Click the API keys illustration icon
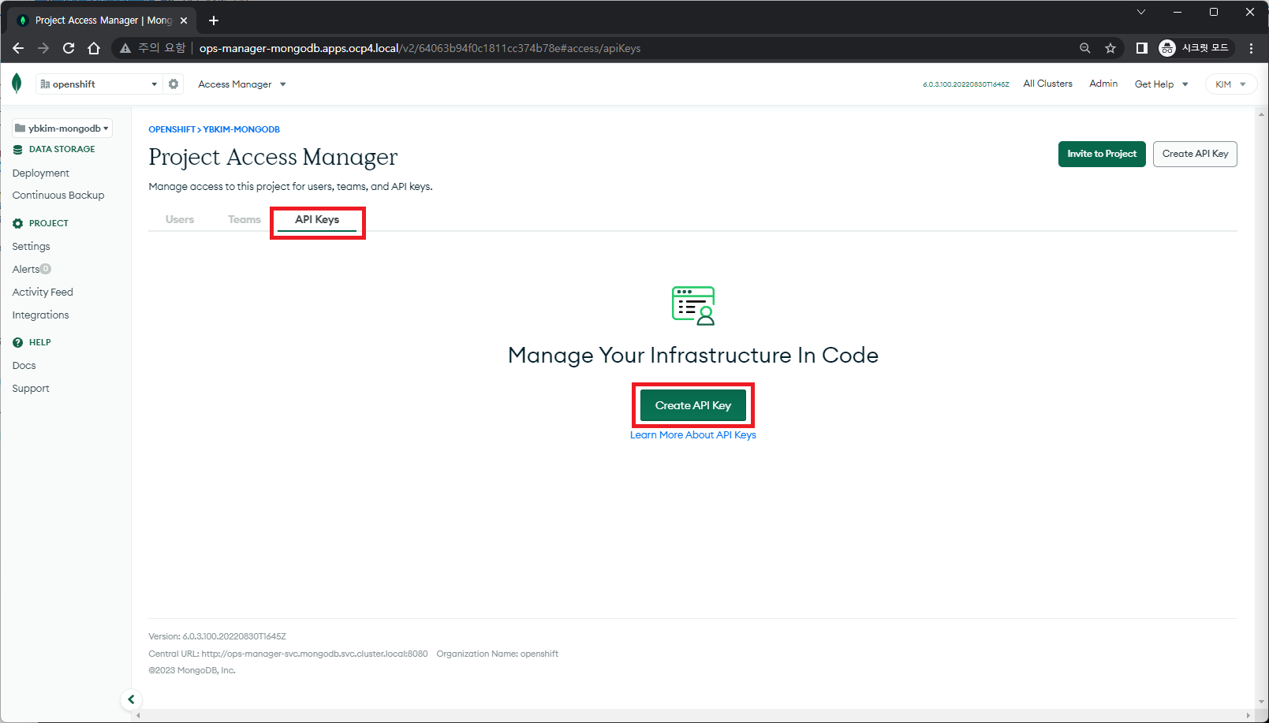 pos(693,306)
